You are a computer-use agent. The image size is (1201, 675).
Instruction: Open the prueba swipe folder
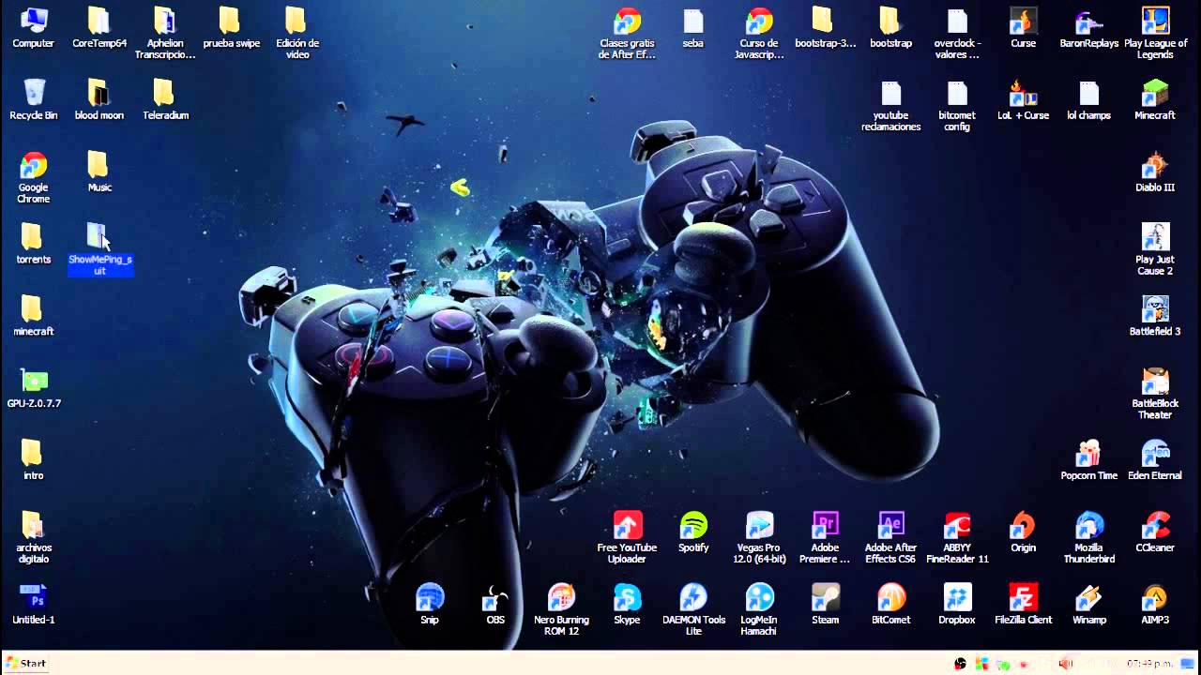(231, 28)
